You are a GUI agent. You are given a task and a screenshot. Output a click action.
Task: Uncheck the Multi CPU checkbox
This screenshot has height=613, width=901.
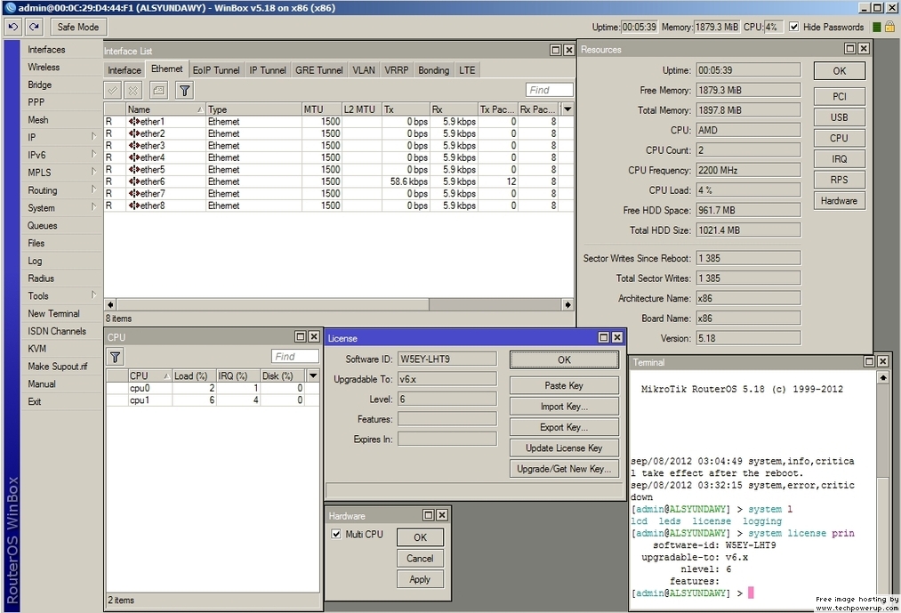[x=336, y=534]
